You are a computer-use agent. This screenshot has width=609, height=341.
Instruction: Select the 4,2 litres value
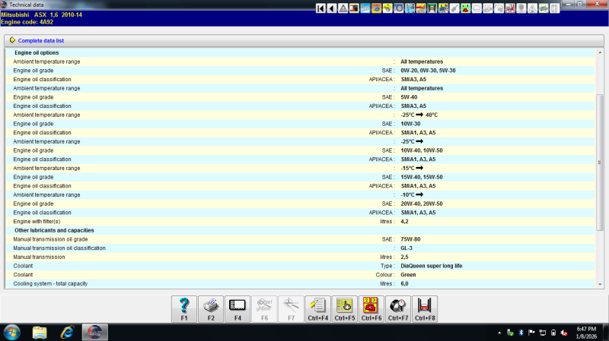pyautogui.click(x=404, y=222)
